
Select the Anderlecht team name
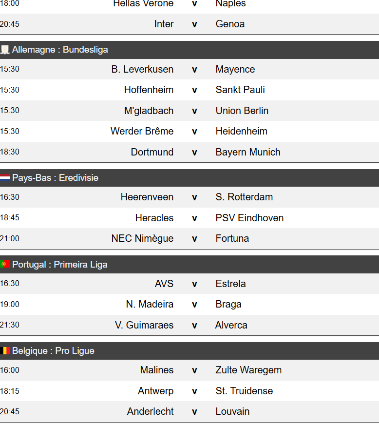click(x=150, y=411)
